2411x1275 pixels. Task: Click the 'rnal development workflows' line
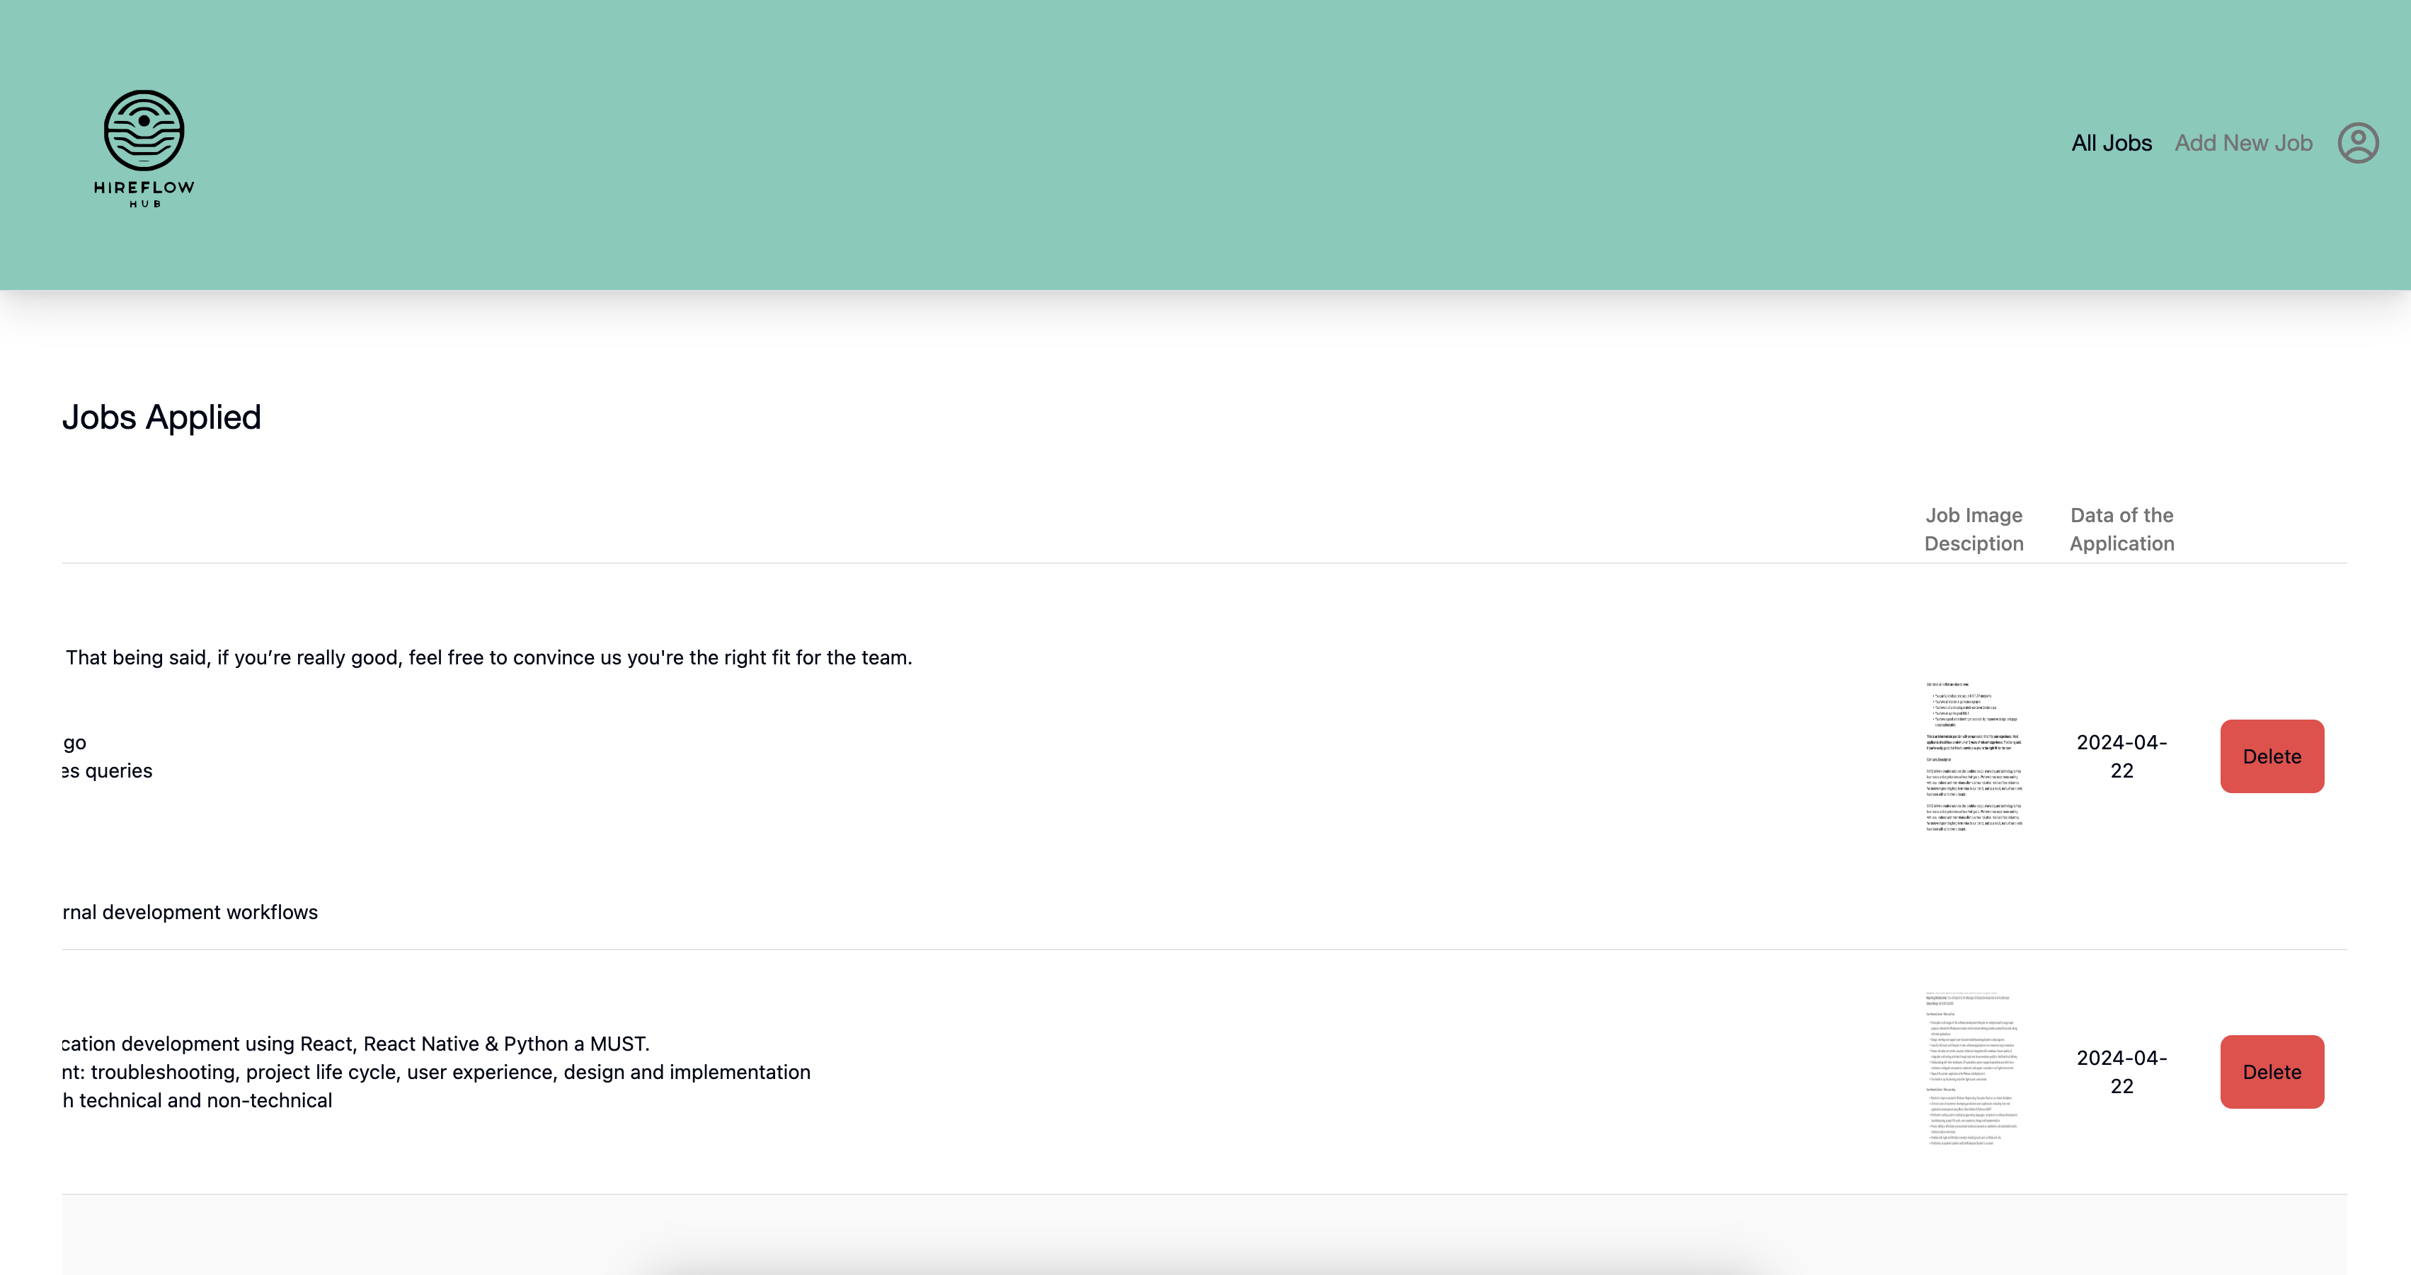click(190, 912)
